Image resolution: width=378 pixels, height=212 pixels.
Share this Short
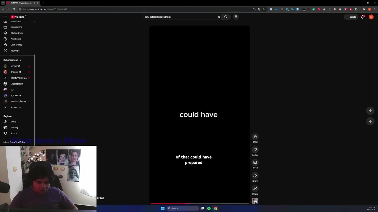pos(255,175)
